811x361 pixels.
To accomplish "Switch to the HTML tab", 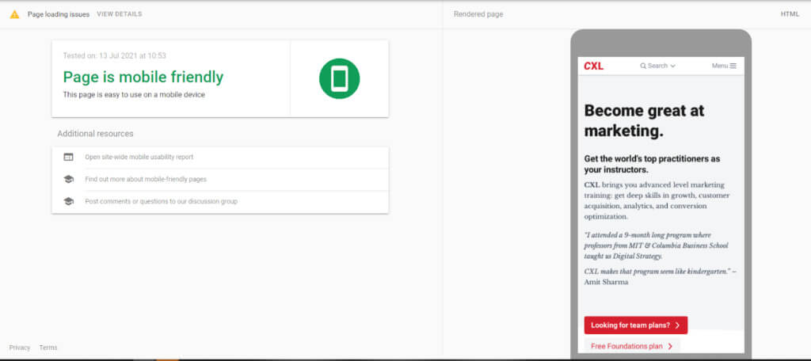I will pos(790,14).
